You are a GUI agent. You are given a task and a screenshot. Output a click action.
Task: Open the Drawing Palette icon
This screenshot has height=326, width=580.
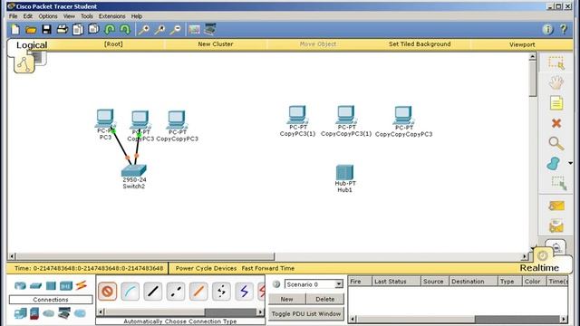click(x=194, y=30)
